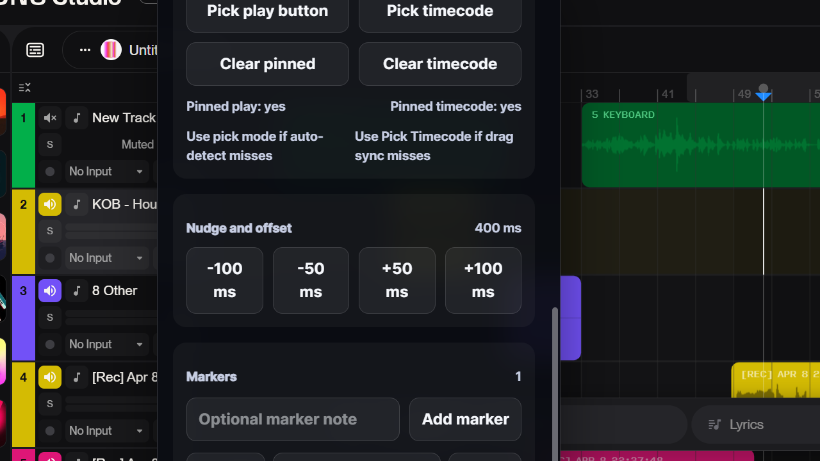Viewport: 820px width, 461px height.
Task: Click the Optional marker note field
Action: 293,419
